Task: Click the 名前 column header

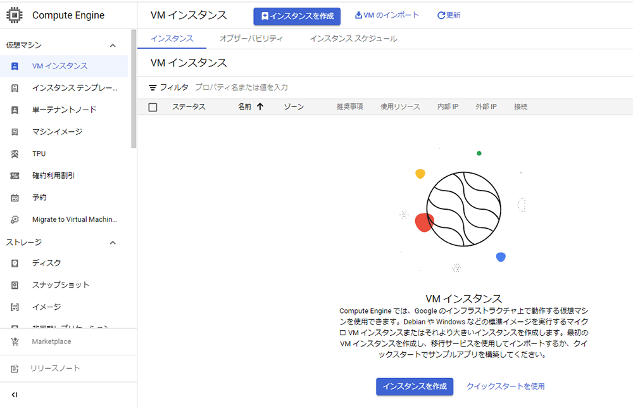Action: coord(244,107)
